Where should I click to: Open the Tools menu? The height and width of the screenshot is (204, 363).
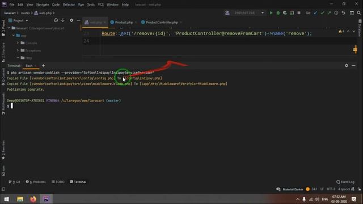[x=91, y=5]
